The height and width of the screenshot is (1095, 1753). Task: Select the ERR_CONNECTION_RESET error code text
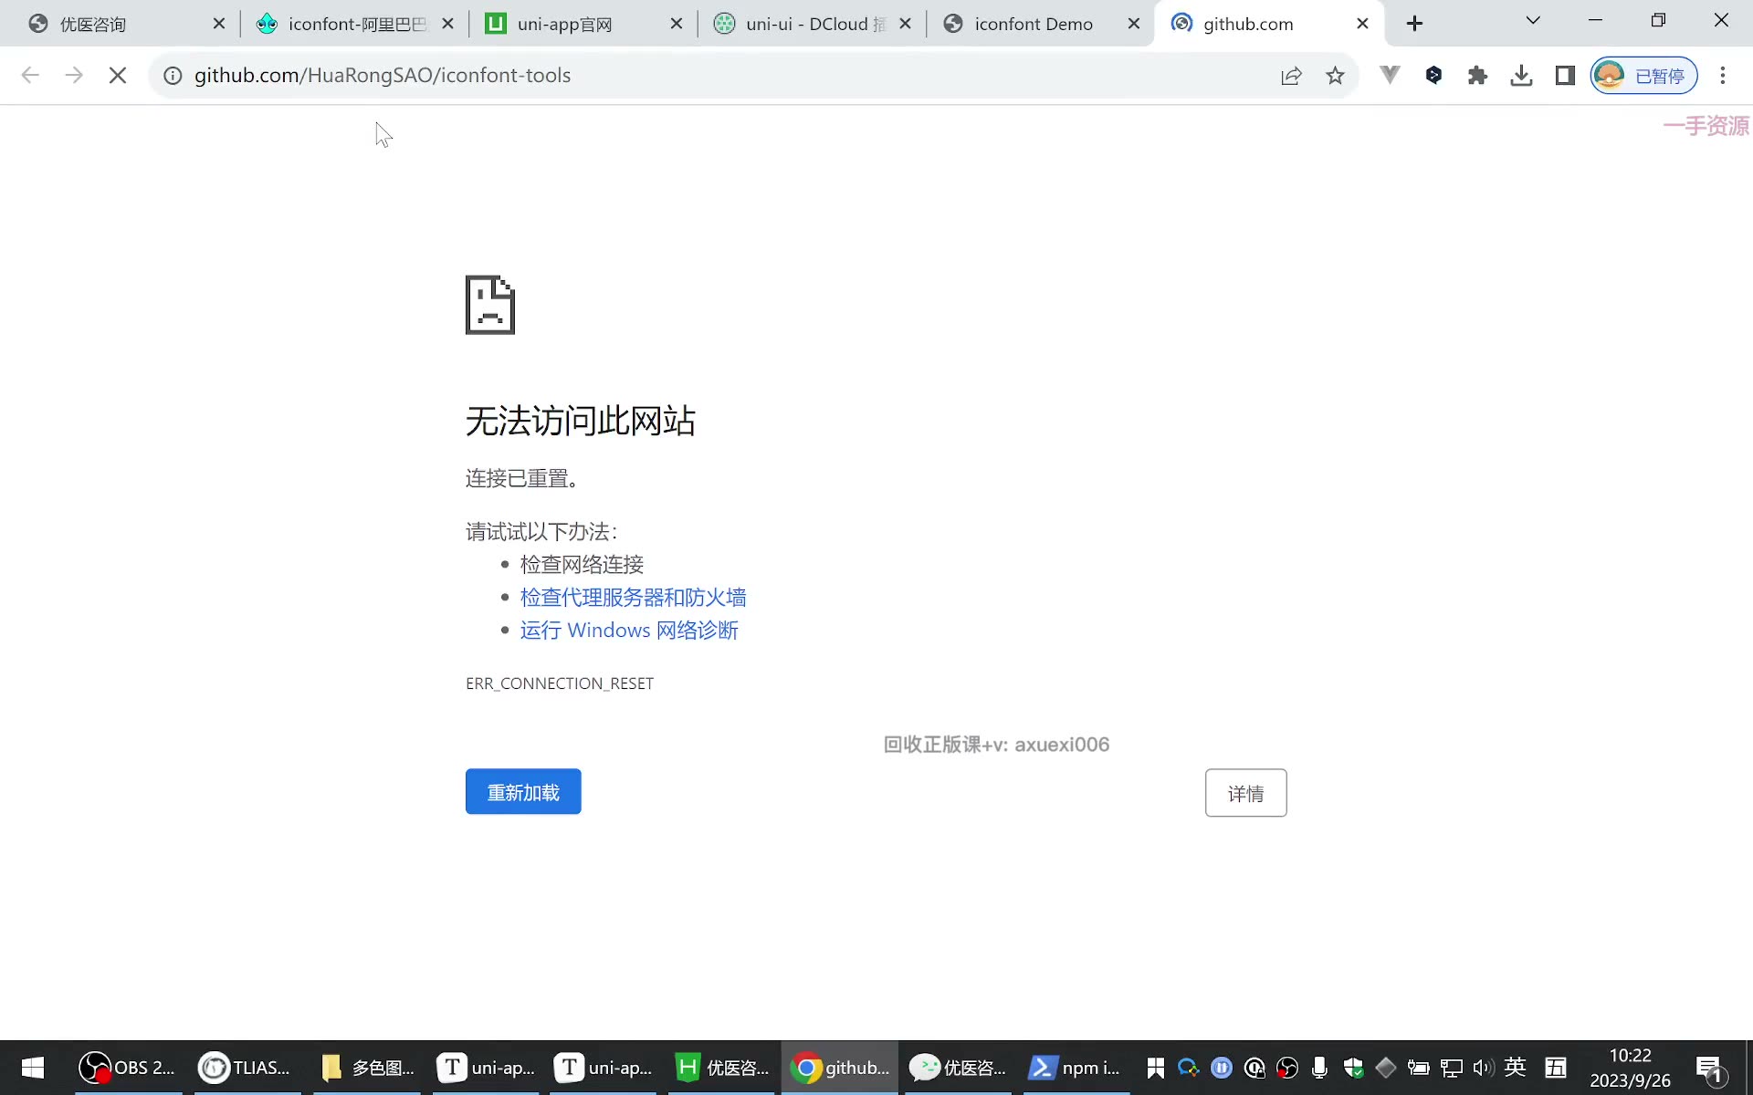[x=560, y=683]
